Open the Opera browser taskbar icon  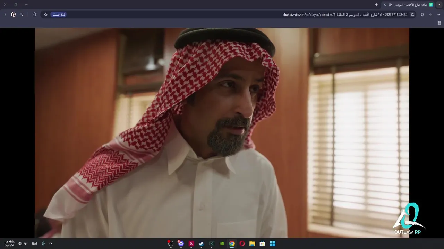[x=242, y=243]
